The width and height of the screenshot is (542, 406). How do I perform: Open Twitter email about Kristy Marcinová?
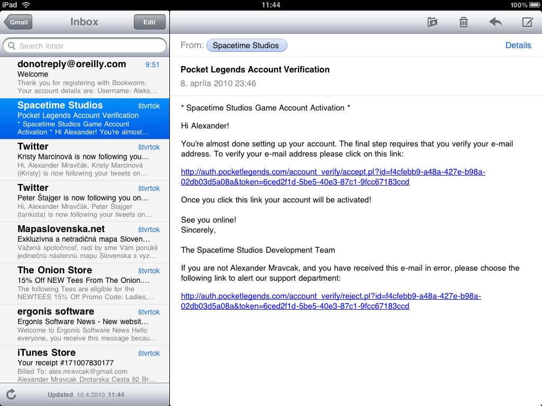(85, 160)
